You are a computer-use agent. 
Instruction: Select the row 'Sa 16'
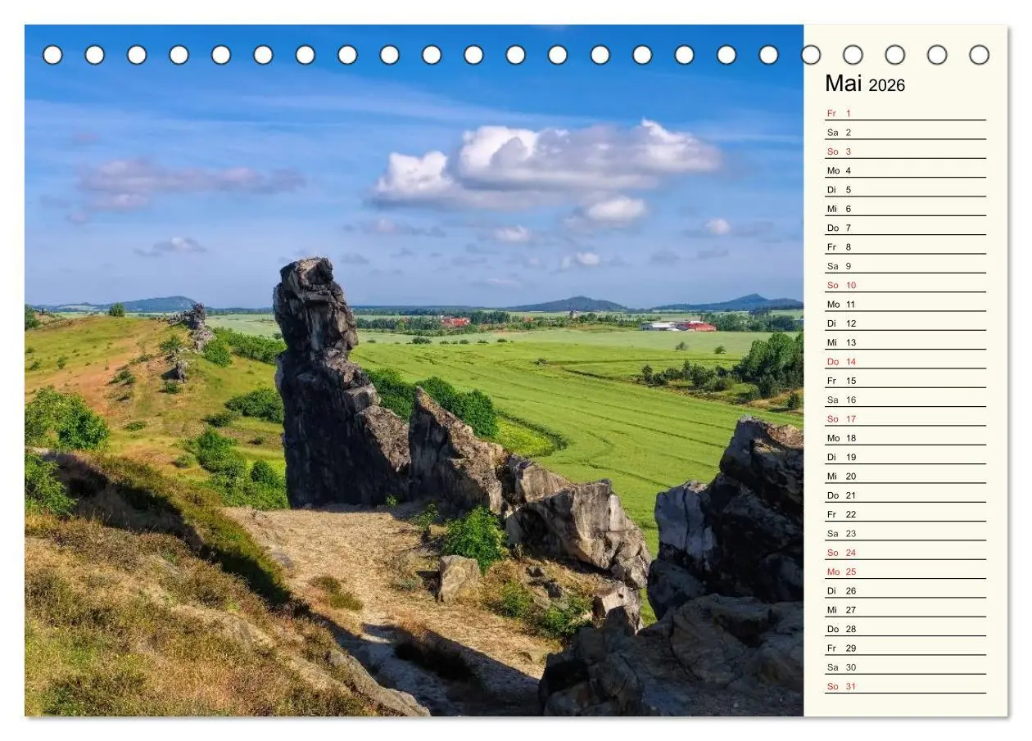(x=906, y=400)
